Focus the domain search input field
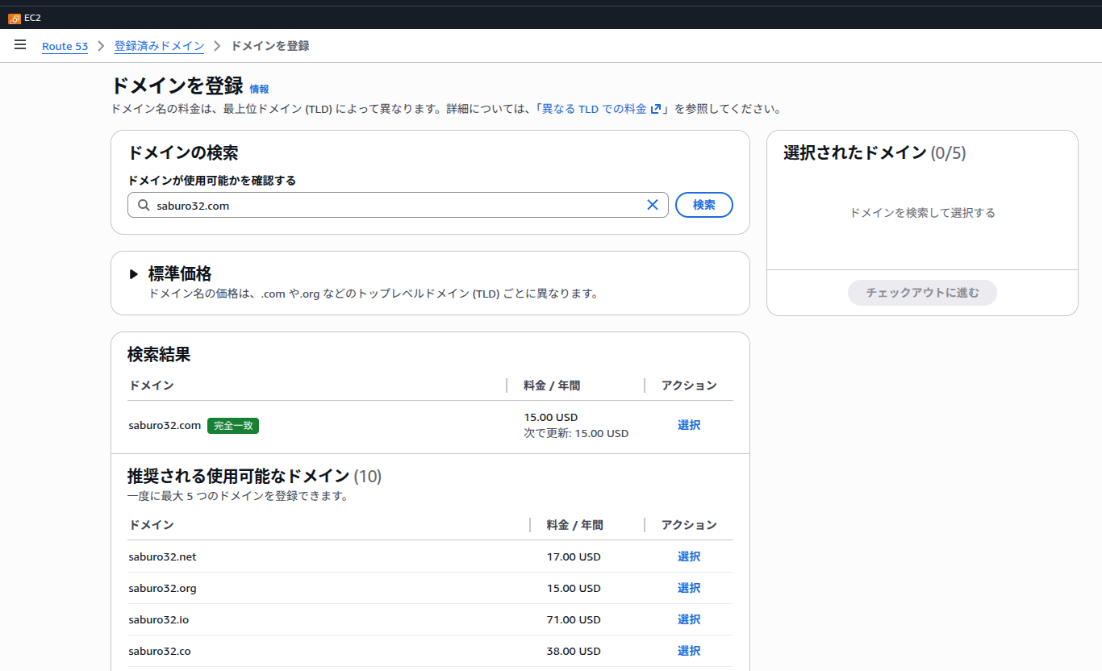The image size is (1102, 671). 398,205
